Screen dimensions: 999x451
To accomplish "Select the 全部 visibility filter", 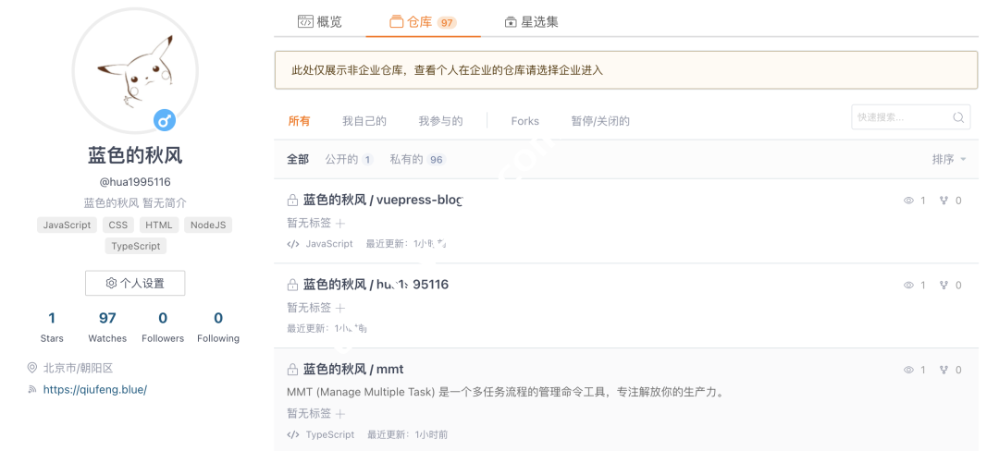I will 298,159.
